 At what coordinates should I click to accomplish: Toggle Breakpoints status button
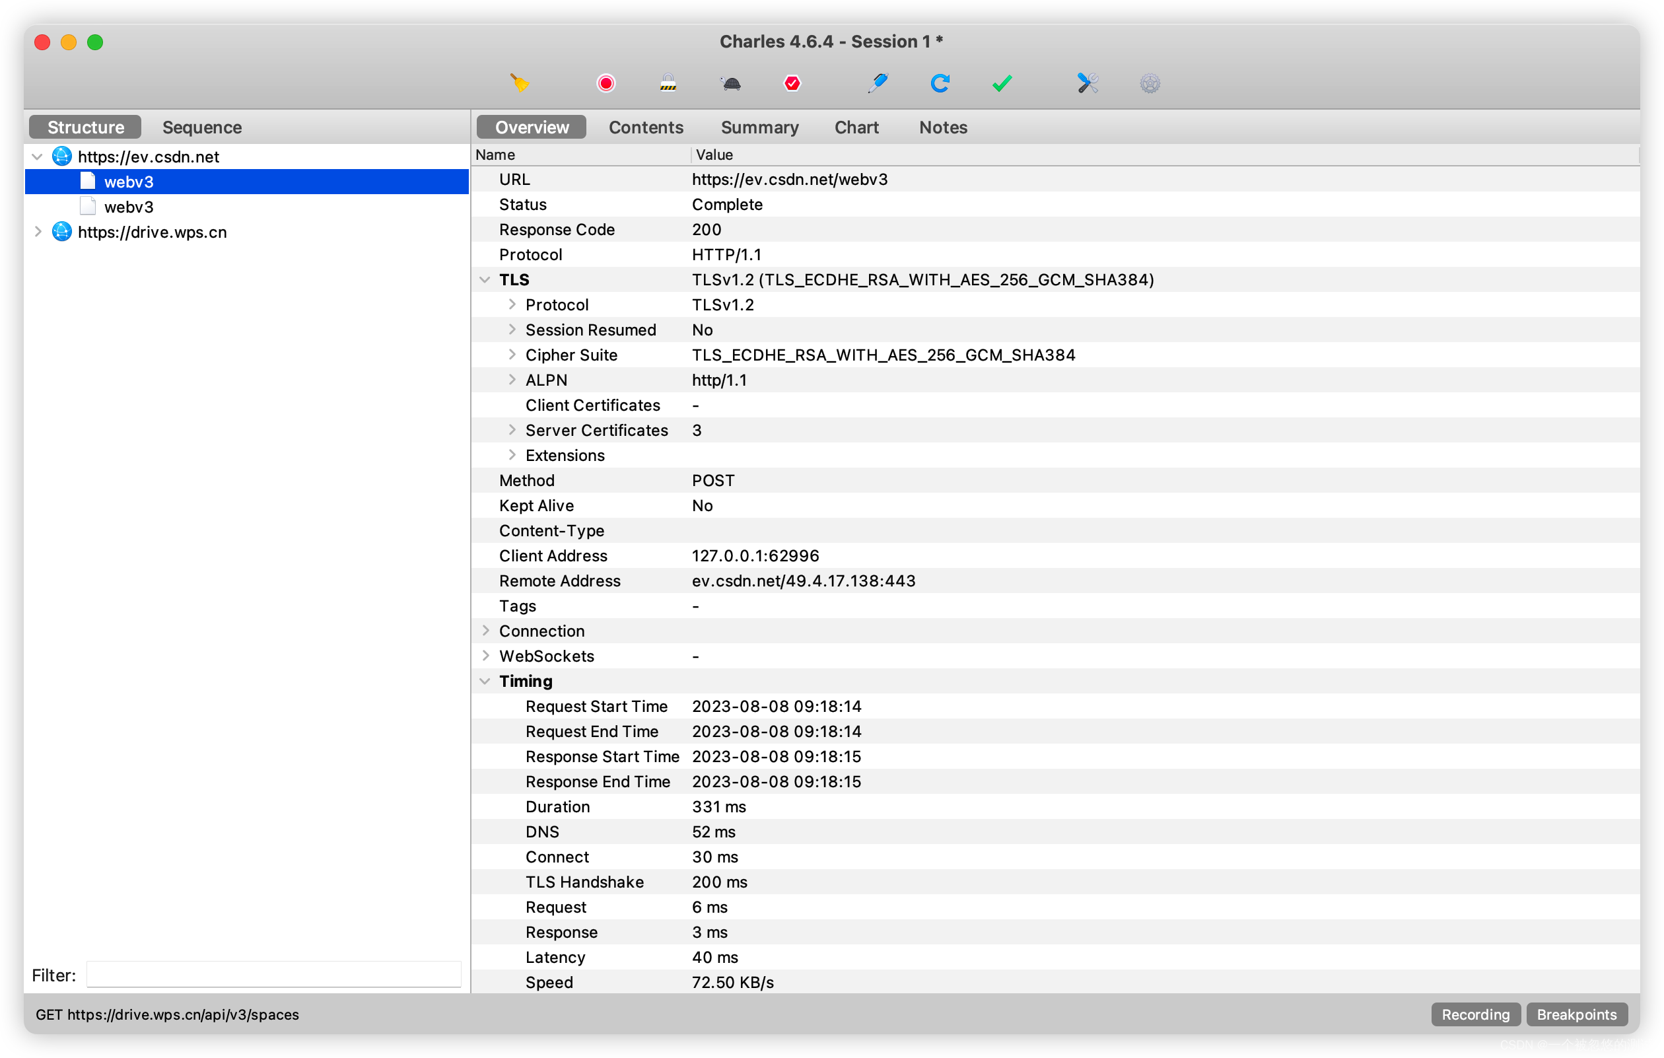pos(1576,1014)
